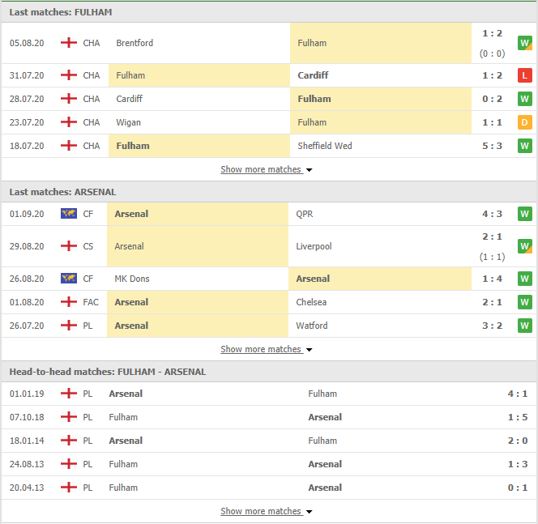538x524 pixels.
Task: Click England flag on 01.08.20 Chelsea row
Action: point(69,302)
